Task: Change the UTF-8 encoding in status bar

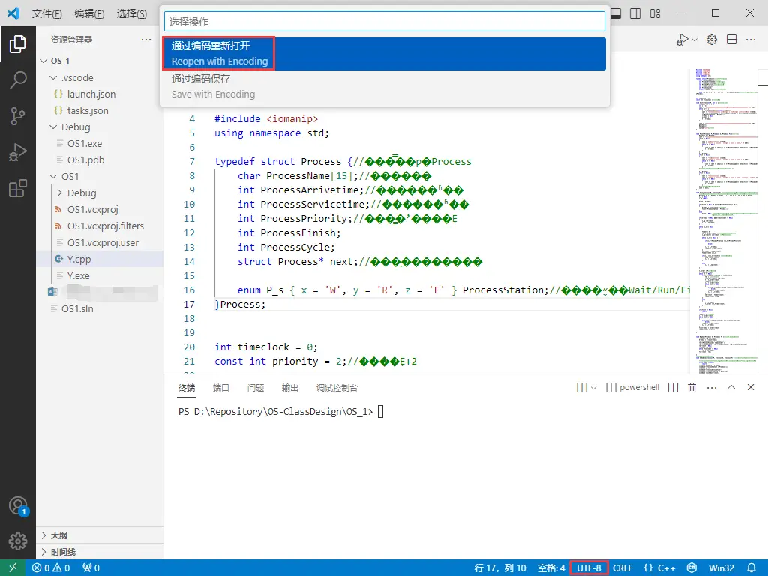Action: click(x=589, y=568)
